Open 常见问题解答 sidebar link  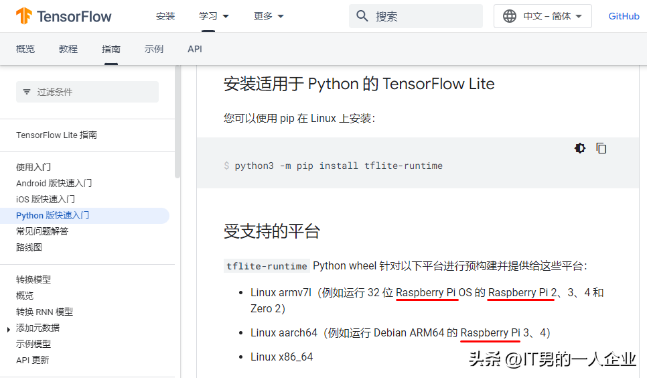click(x=42, y=231)
